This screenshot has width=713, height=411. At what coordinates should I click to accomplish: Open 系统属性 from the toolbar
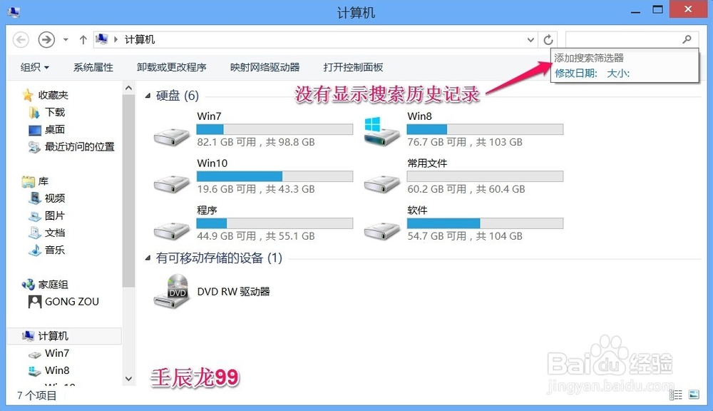(x=93, y=67)
